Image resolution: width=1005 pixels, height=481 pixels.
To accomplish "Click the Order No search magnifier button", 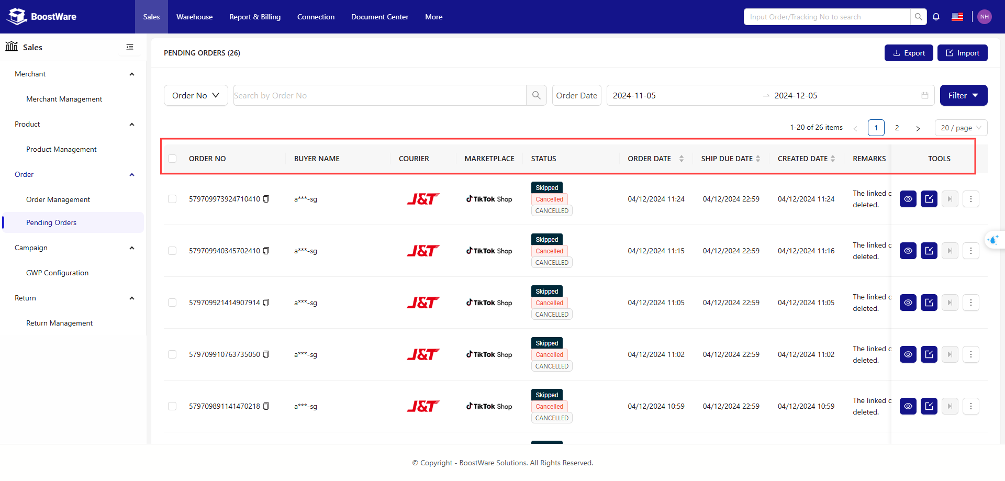I will [x=536, y=95].
